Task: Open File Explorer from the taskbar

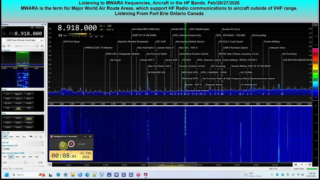Action: point(73,175)
